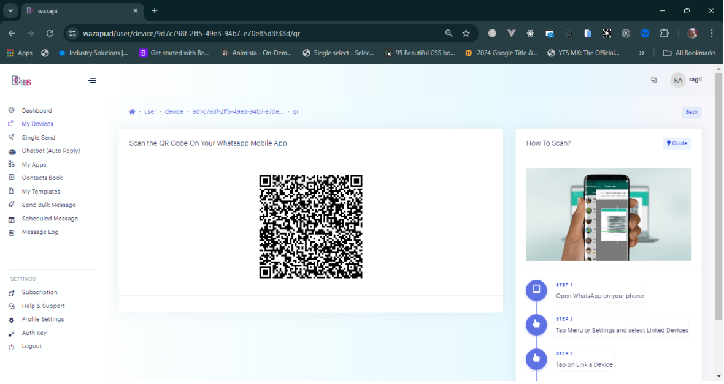Screen dimensions: 724x384
Task: Click the Contacts Book icon
Action: [x=12, y=178]
